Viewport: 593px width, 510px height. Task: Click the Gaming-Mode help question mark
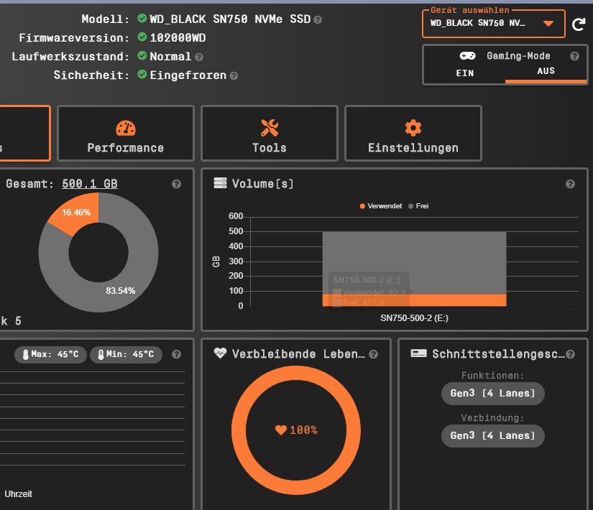(574, 56)
